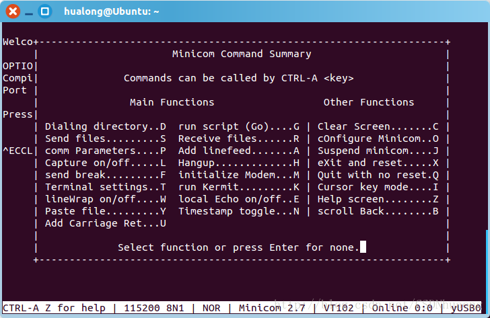
Task: Select the Send files option
Action: click(x=105, y=138)
